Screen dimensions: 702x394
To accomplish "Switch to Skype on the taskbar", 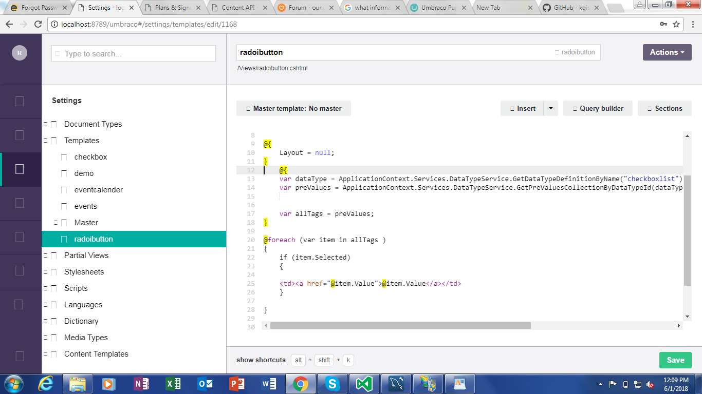I will pos(332,384).
